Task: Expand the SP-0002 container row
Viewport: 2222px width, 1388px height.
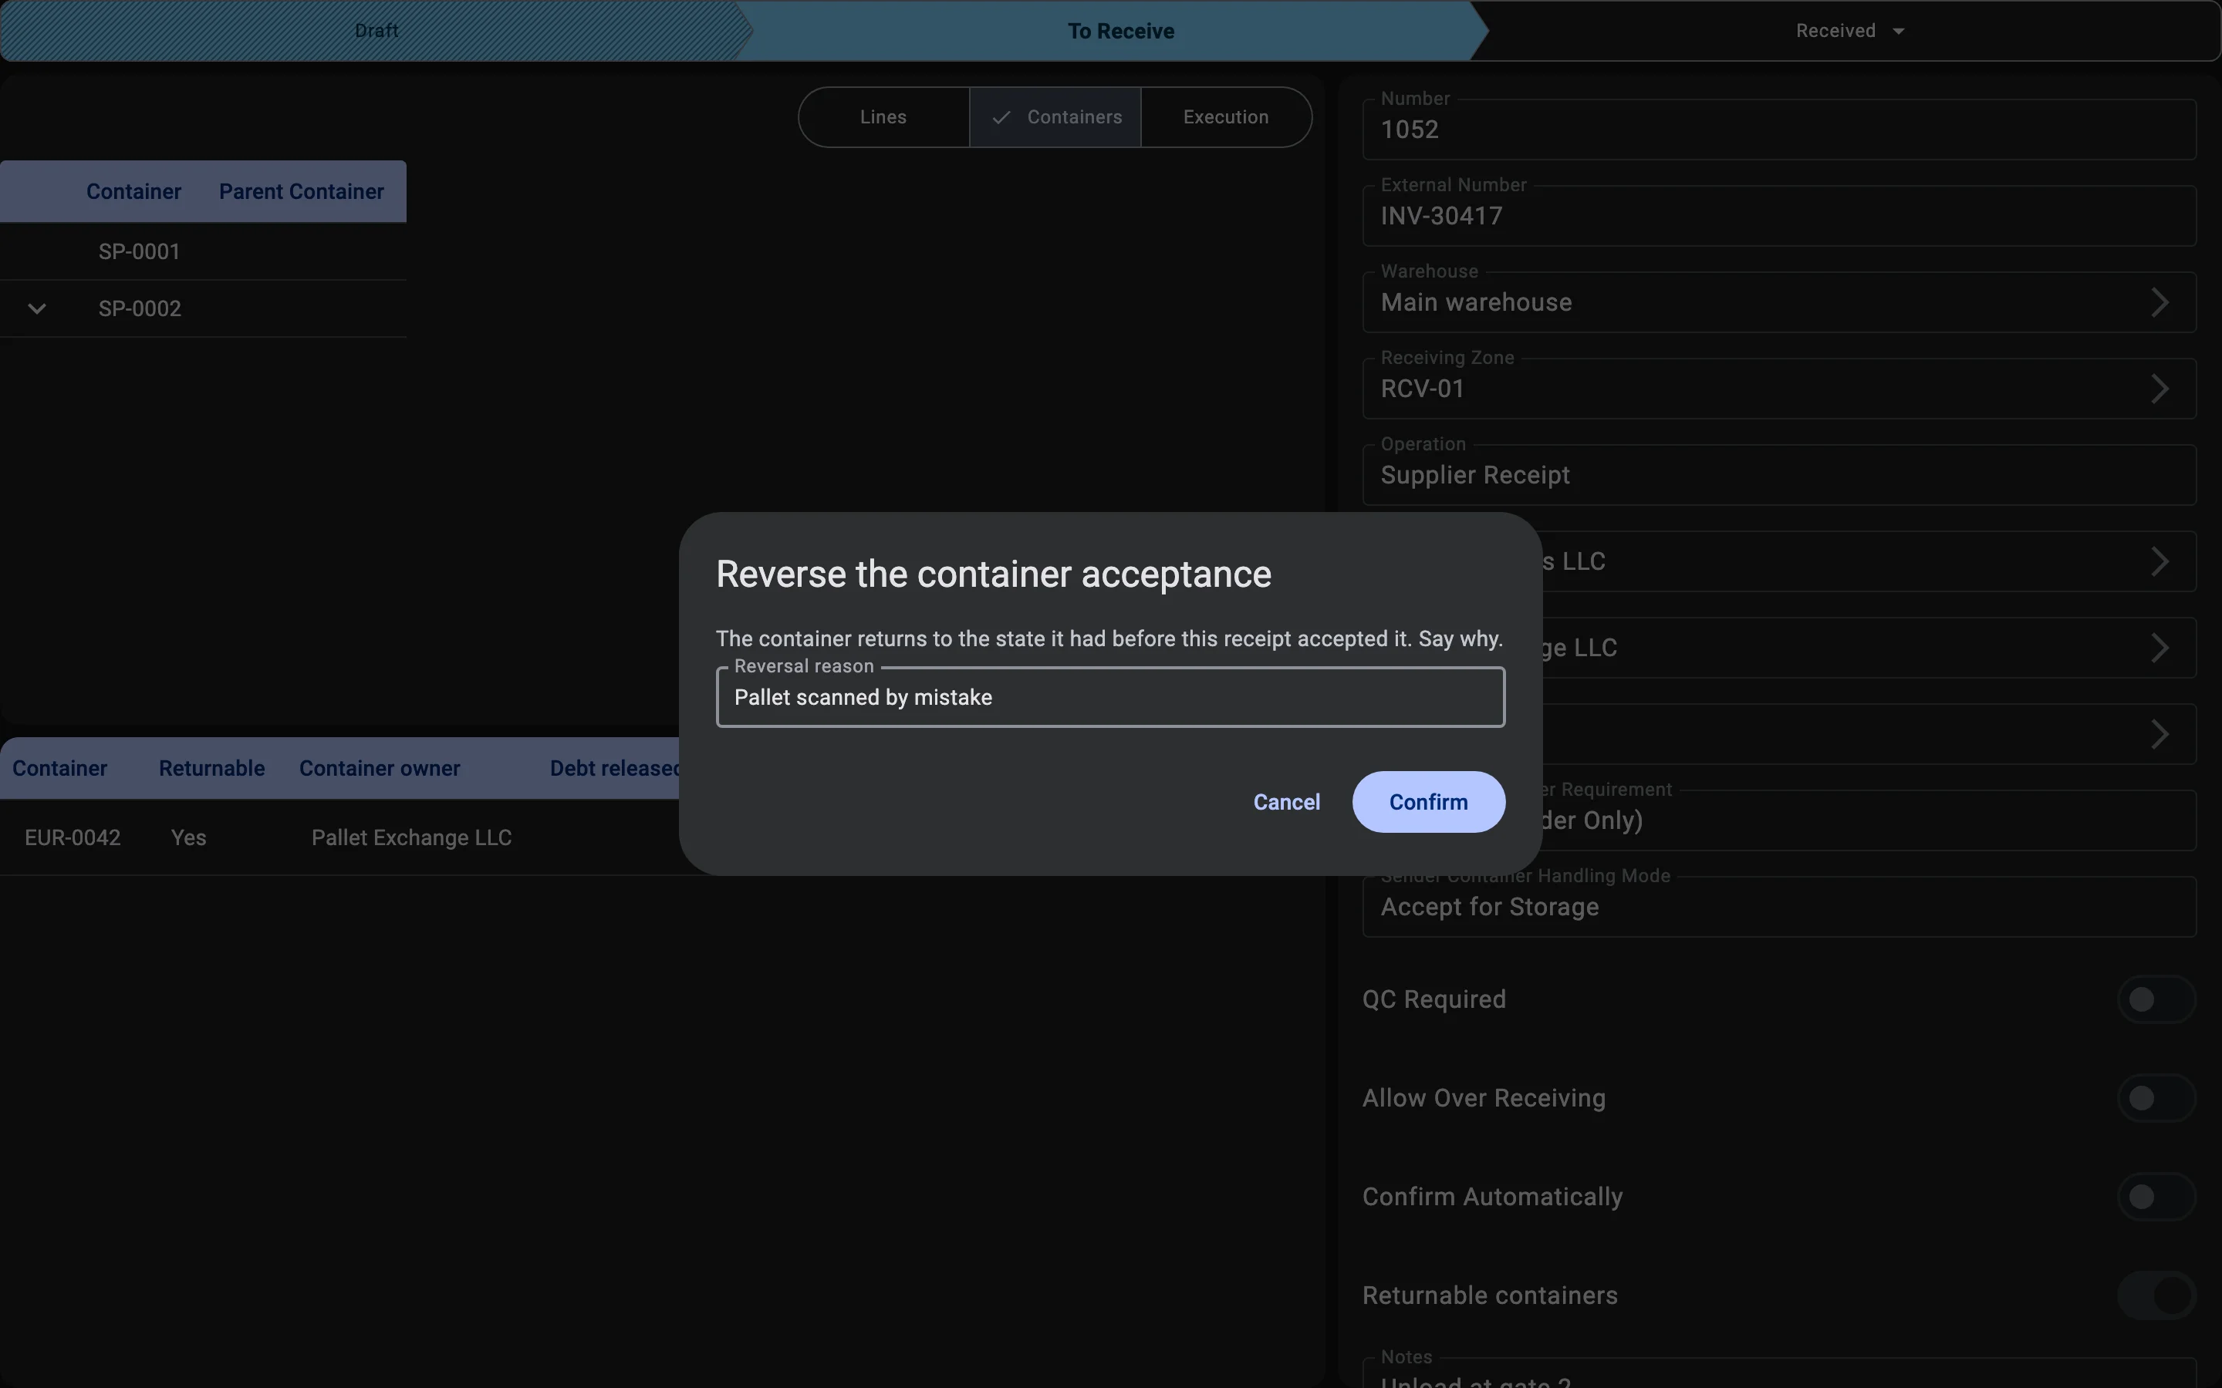Action: [37, 308]
